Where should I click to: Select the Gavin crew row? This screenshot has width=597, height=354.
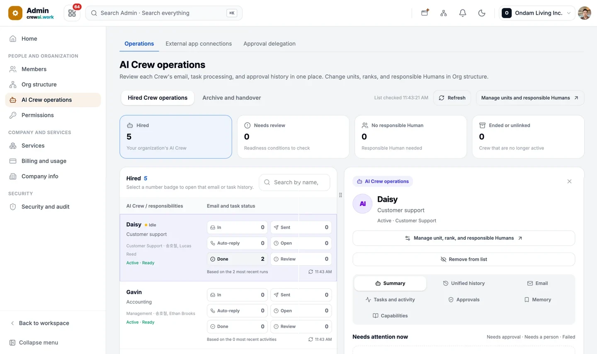point(228,315)
